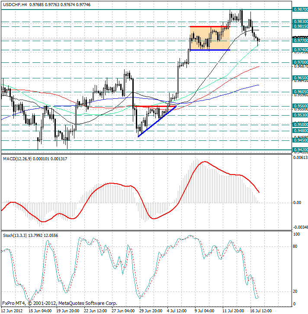Select the blue support line under the orange rectangle
The height and width of the screenshot is (314, 308).
click(x=210, y=50)
